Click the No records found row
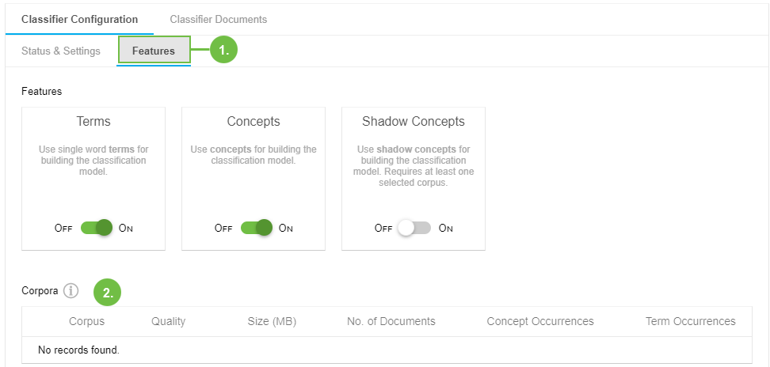This screenshot has width=770, height=367. 78,350
